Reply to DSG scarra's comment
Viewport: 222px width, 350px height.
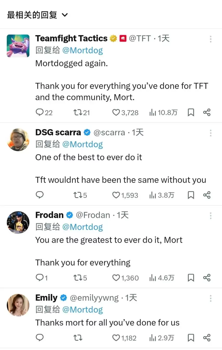[40, 195]
